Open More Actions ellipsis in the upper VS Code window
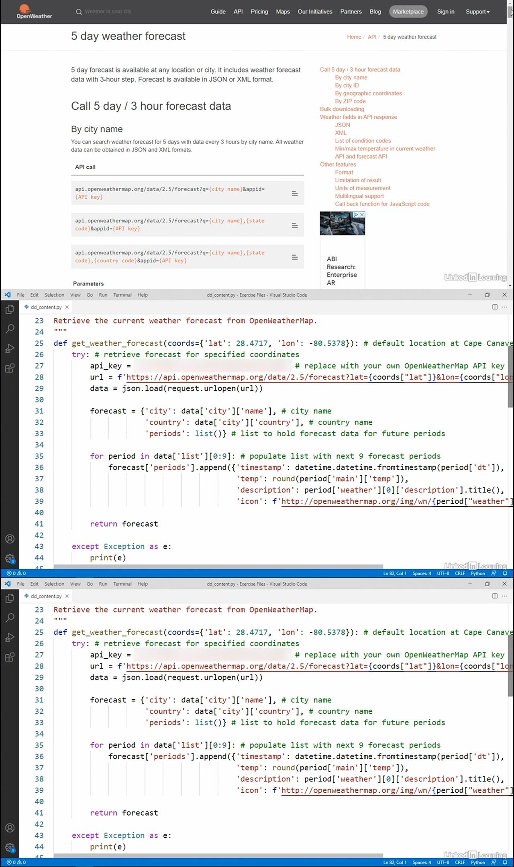The image size is (514, 867). (x=505, y=307)
